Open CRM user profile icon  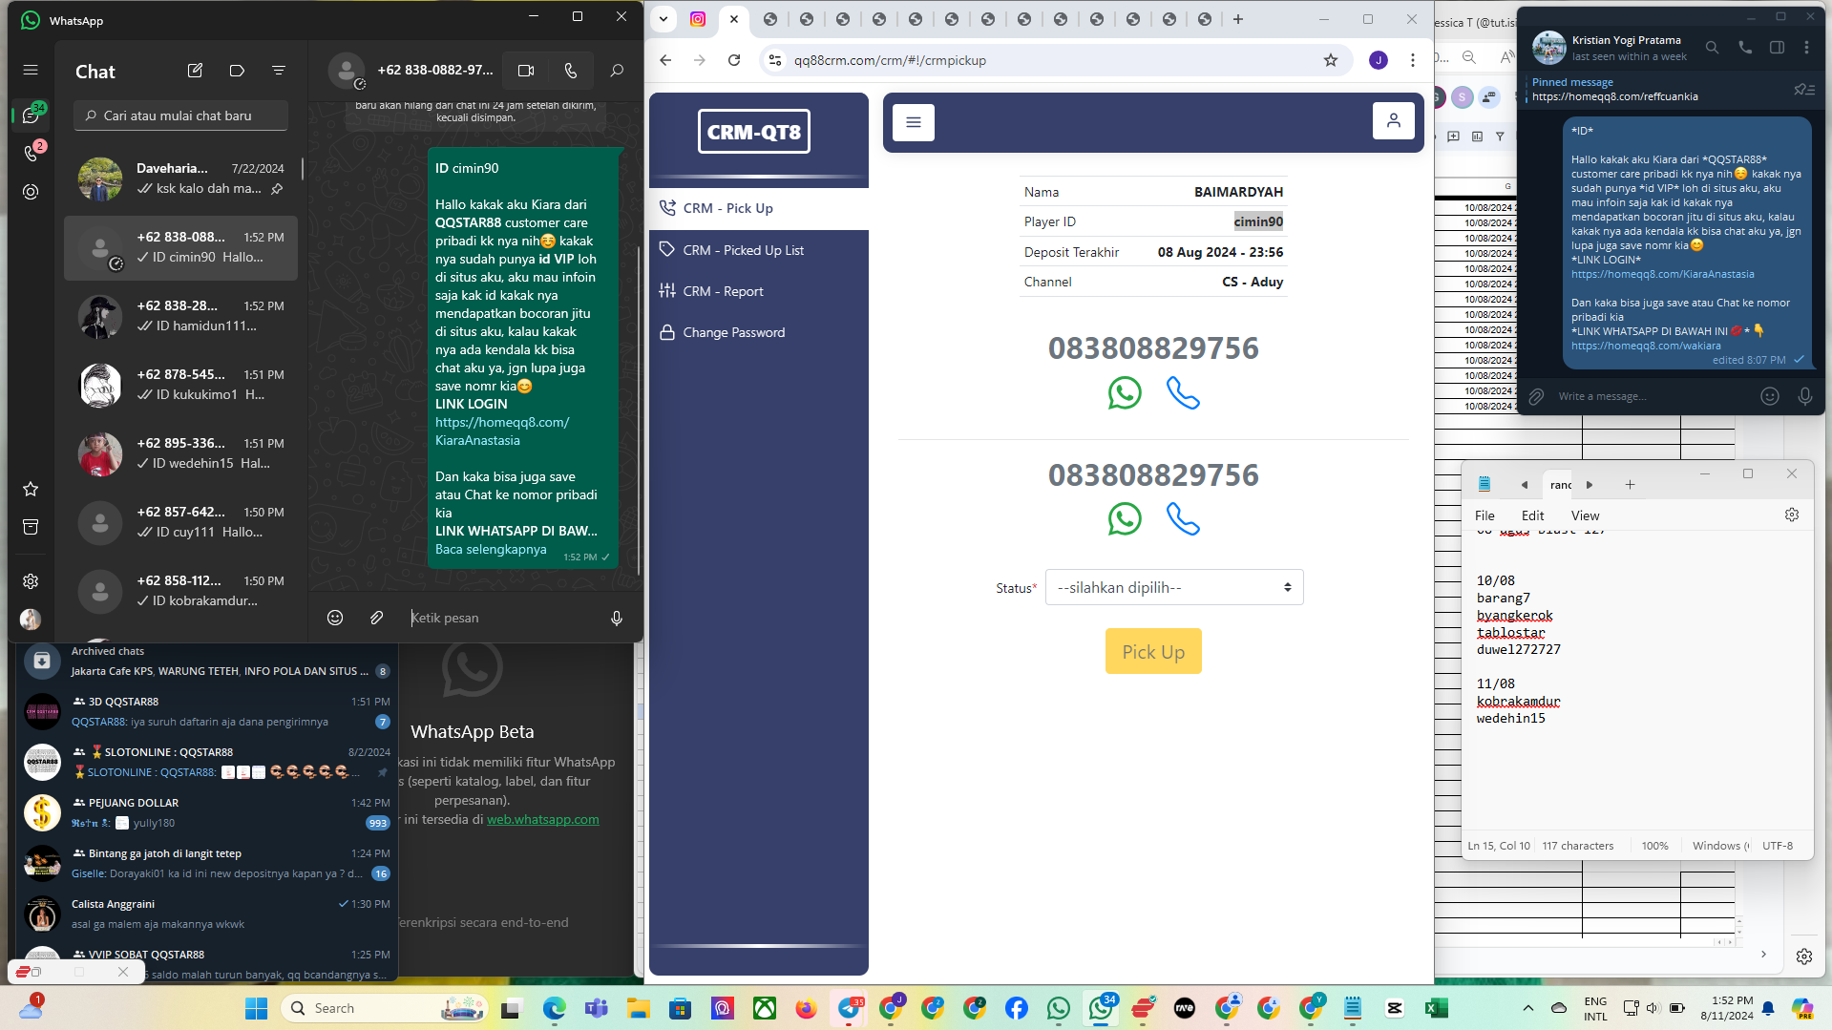1394,121
